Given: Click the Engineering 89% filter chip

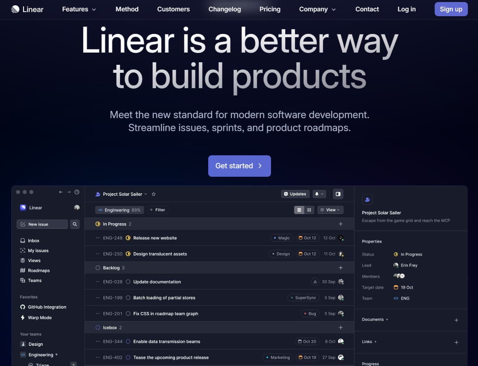Looking at the screenshot, I should click(x=119, y=210).
